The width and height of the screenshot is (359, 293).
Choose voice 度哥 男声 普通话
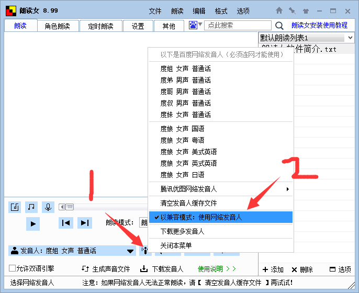pyautogui.click(x=221, y=92)
